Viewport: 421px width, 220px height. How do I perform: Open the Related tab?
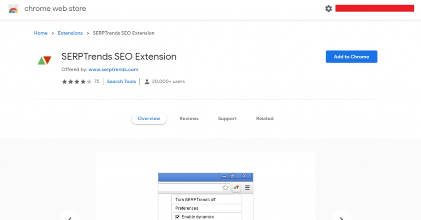click(265, 118)
